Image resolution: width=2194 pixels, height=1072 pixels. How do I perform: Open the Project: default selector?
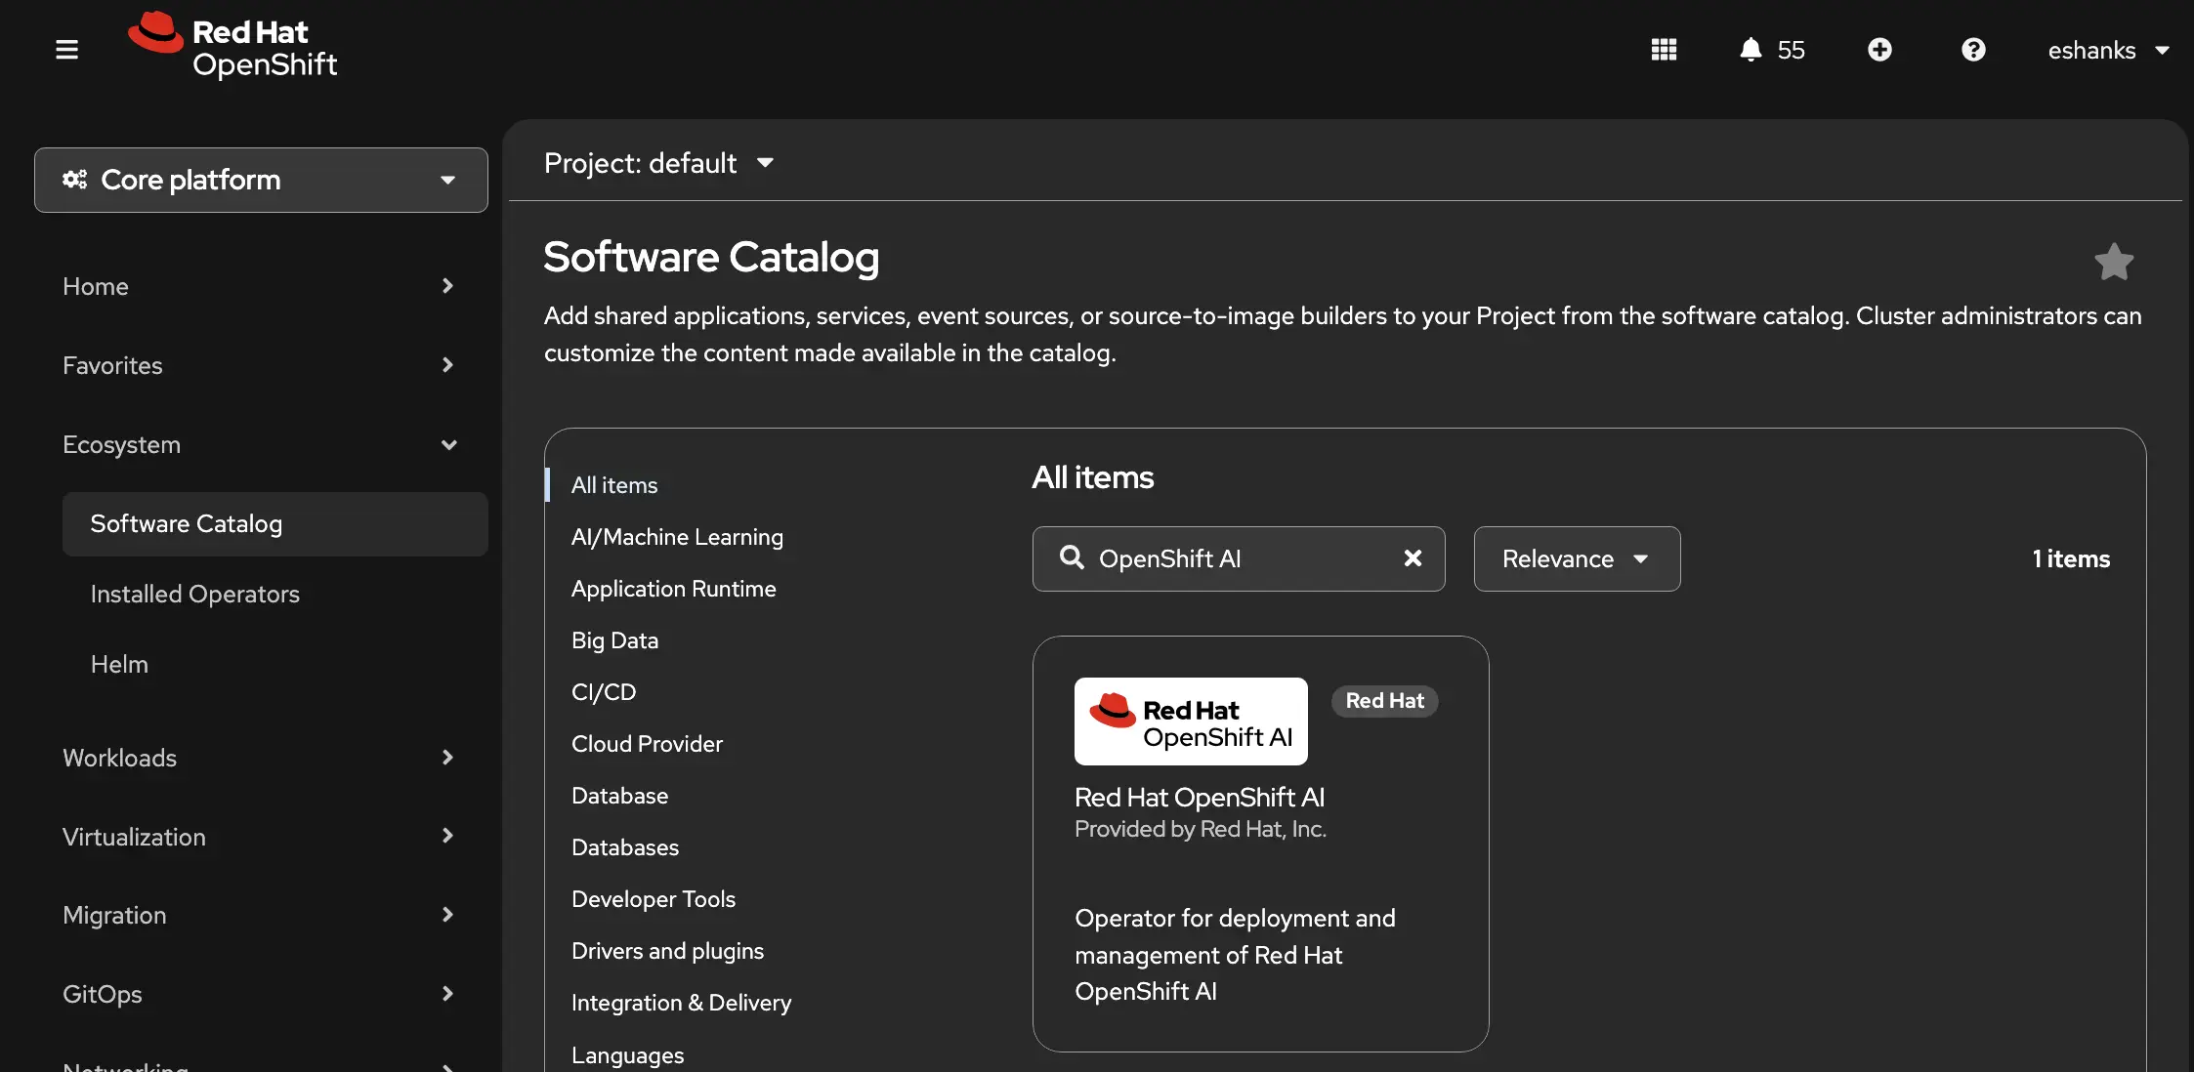[x=659, y=163]
